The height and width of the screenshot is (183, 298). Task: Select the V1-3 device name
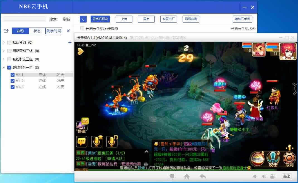pos(20,87)
